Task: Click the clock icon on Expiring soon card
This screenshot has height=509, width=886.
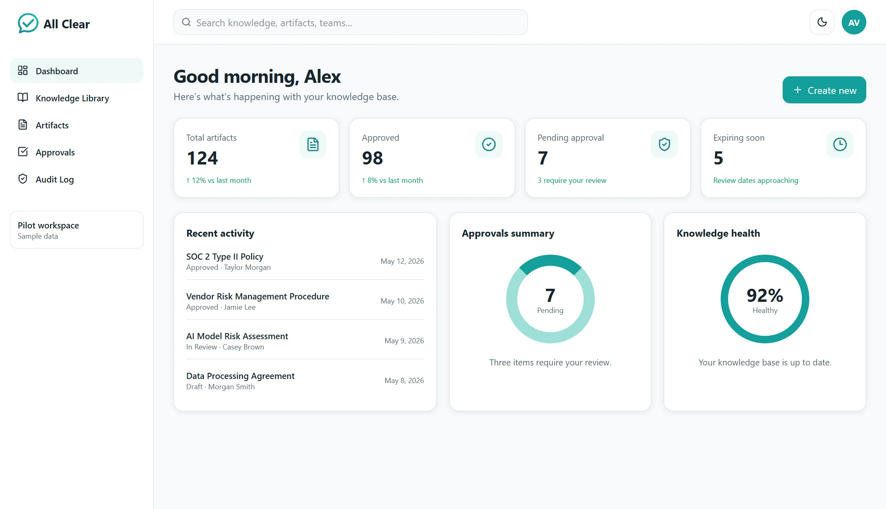Action: (840, 144)
